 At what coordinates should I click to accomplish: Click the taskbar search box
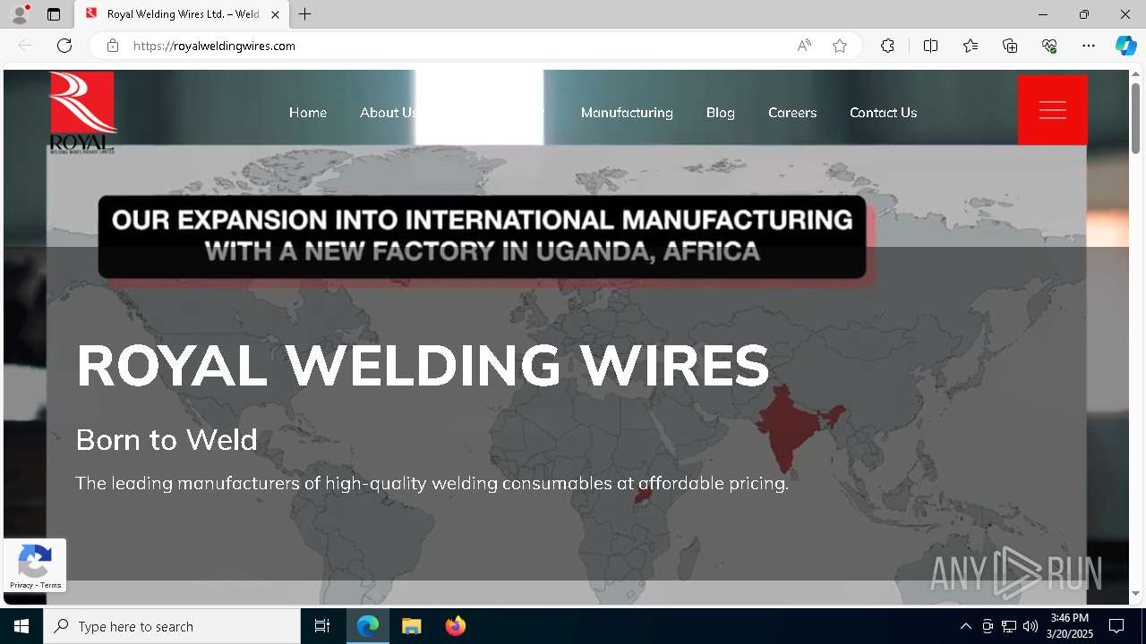point(172,626)
